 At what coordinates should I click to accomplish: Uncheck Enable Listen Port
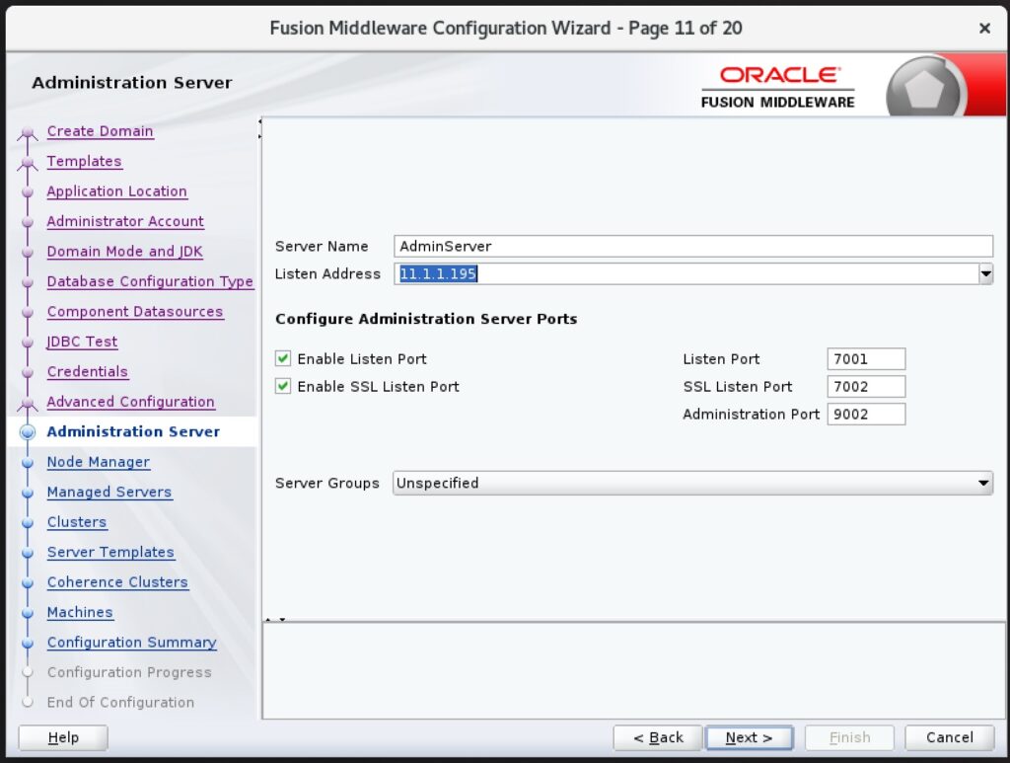coord(283,358)
